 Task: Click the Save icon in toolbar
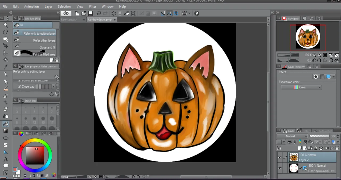point(90,13)
